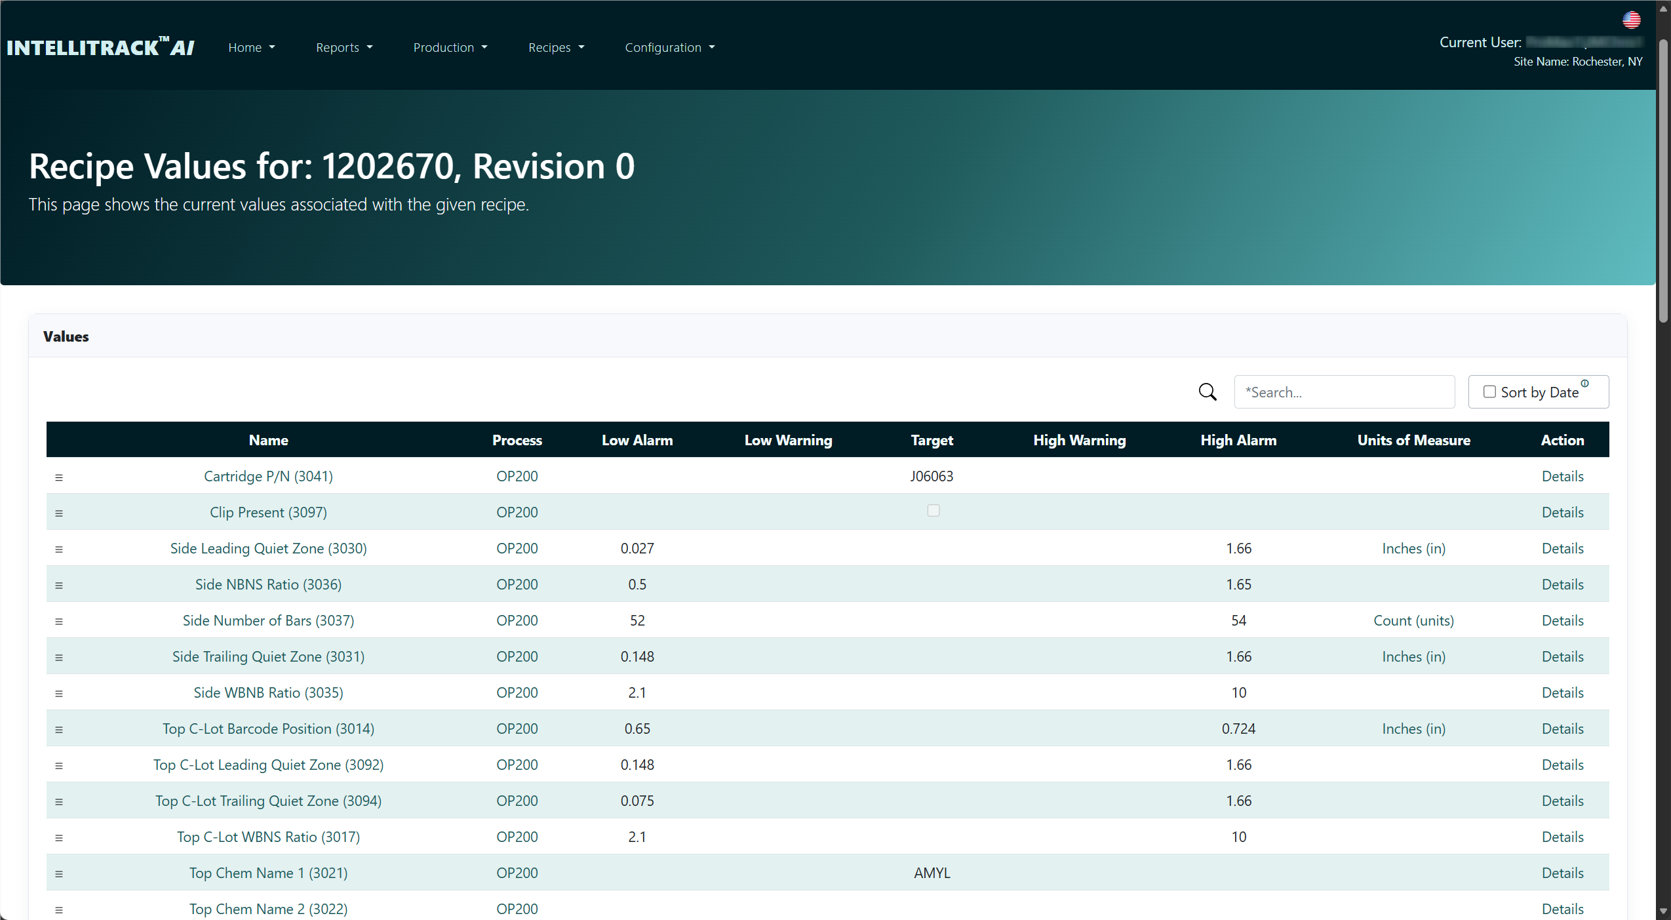Click handle icon for Side Trailing Quiet Zone
This screenshot has width=1671, height=920.
[x=59, y=658]
